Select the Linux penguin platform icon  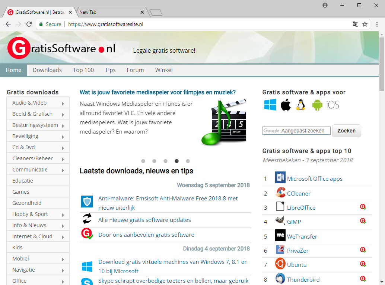click(x=300, y=105)
